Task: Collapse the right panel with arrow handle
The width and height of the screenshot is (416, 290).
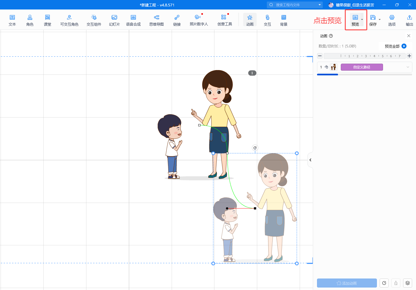Action: [310, 160]
